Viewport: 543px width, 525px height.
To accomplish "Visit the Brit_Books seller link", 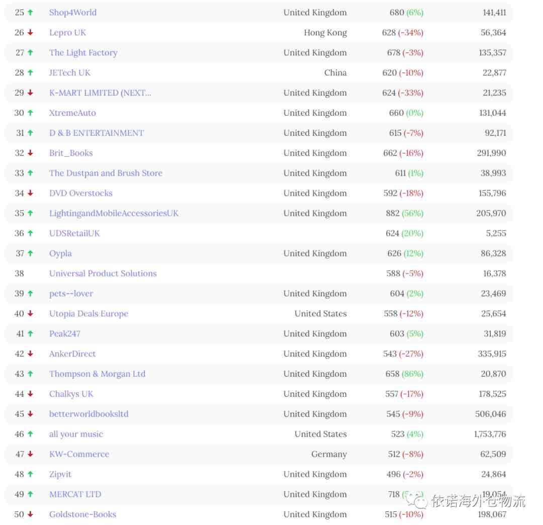I will pyautogui.click(x=71, y=153).
